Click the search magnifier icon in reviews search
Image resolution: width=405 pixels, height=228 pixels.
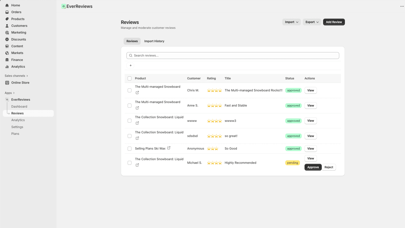pyautogui.click(x=131, y=55)
